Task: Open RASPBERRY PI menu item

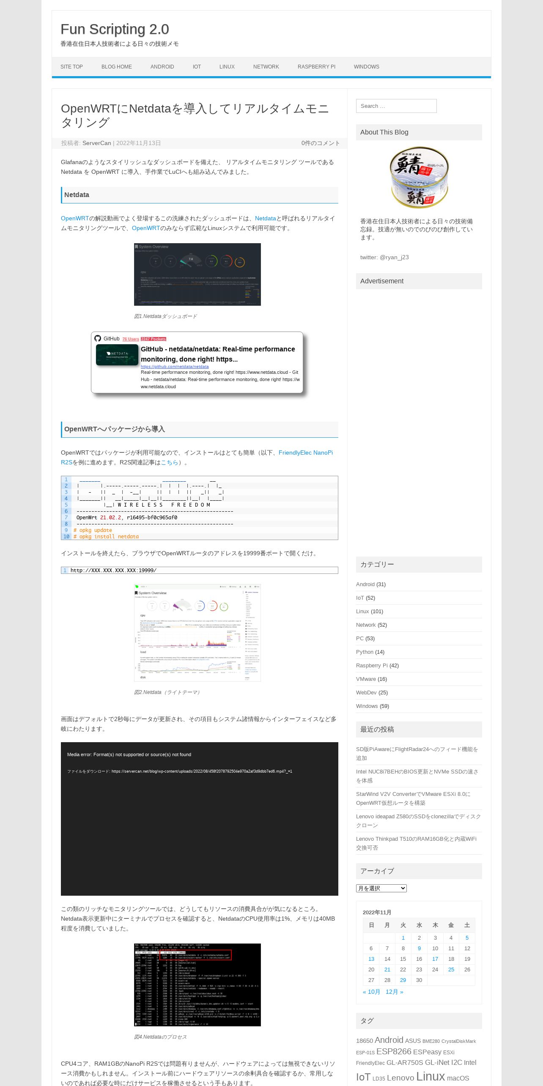Action: tap(316, 67)
